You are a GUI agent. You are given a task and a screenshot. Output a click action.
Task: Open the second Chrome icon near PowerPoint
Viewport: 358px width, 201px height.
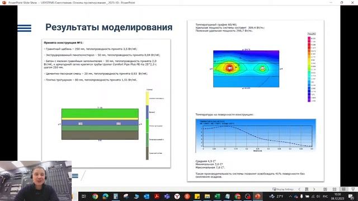[x=237, y=196]
